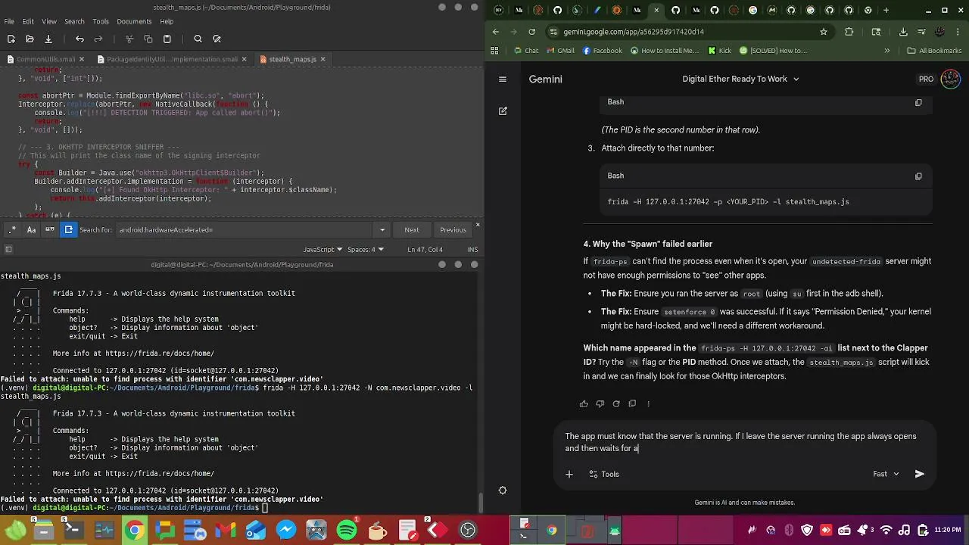This screenshot has width=969, height=545.
Task: Click the copy icon in editor toolbar
Action: [x=148, y=39]
